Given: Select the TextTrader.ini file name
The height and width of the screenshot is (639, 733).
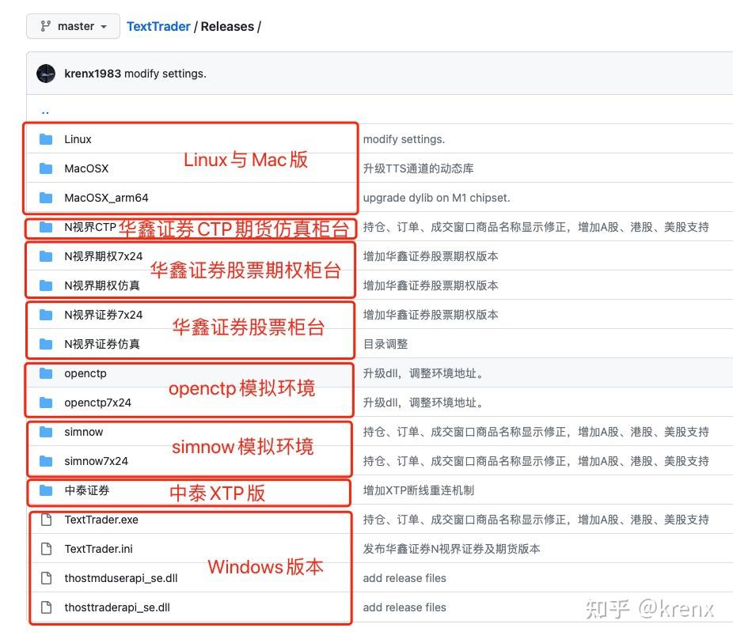Looking at the screenshot, I should pos(98,549).
